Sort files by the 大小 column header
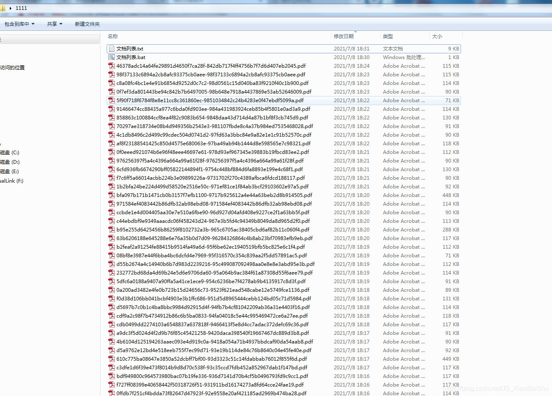552x396 pixels. tap(437, 36)
